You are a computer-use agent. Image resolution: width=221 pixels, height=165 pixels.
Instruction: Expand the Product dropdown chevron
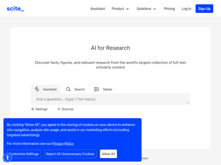[128, 9]
